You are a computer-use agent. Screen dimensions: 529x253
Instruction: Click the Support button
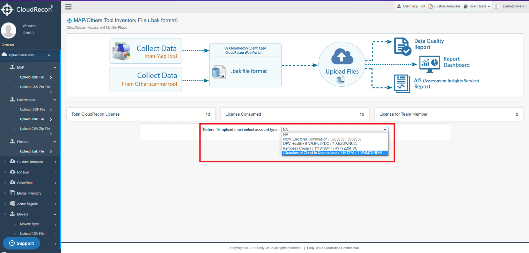[22, 243]
